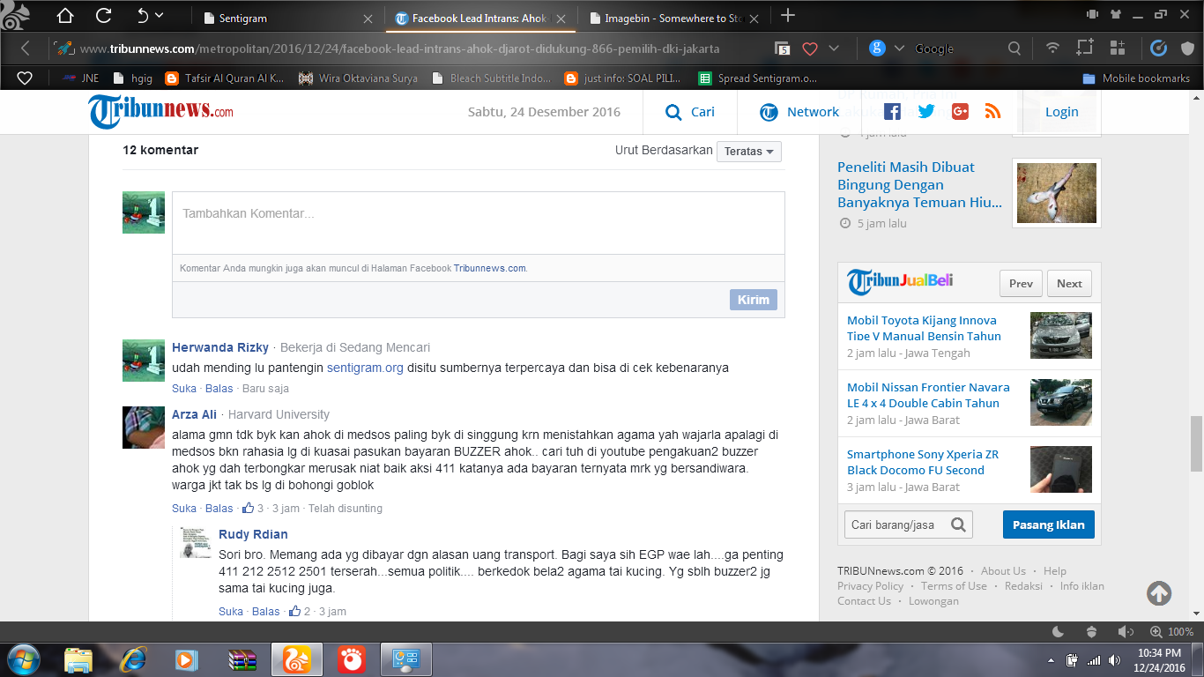
Task: Click the blue circular toolbar icon
Action: pos(1159,48)
